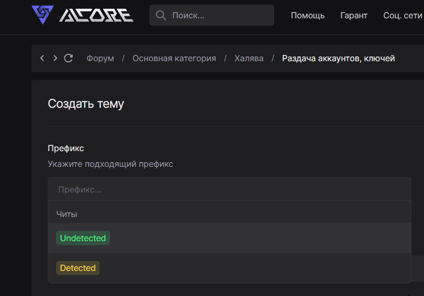The width and height of the screenshot is (424, 296).
Task: Click the ACORE triangle logo icon
Action: tap(42, 15)
